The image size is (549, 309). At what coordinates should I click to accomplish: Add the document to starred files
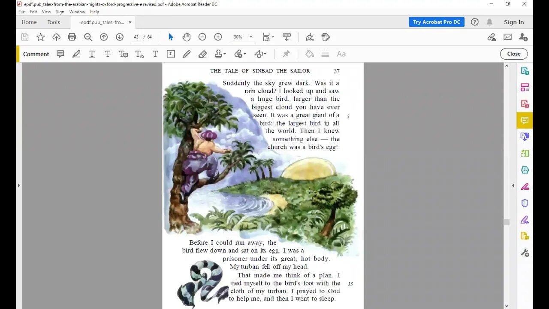pyautogui.click(x=40, y=37)
